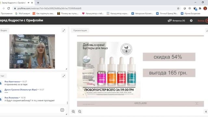208x117 pixels.
Task: Click the chat panel scrollbar
Action: 67,103
